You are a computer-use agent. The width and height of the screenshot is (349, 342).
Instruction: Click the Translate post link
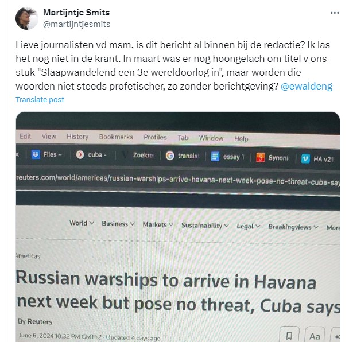pyautogui.click(x=40, y=99)
